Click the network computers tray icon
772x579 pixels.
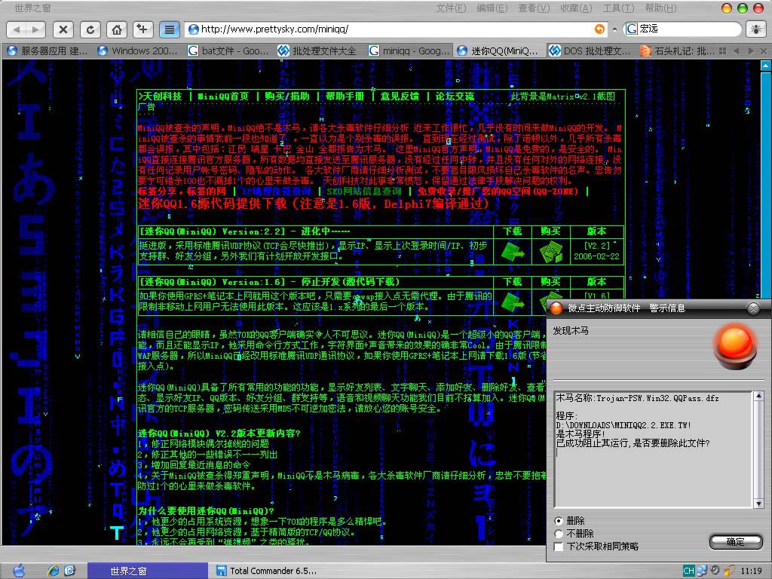[702, 571]
